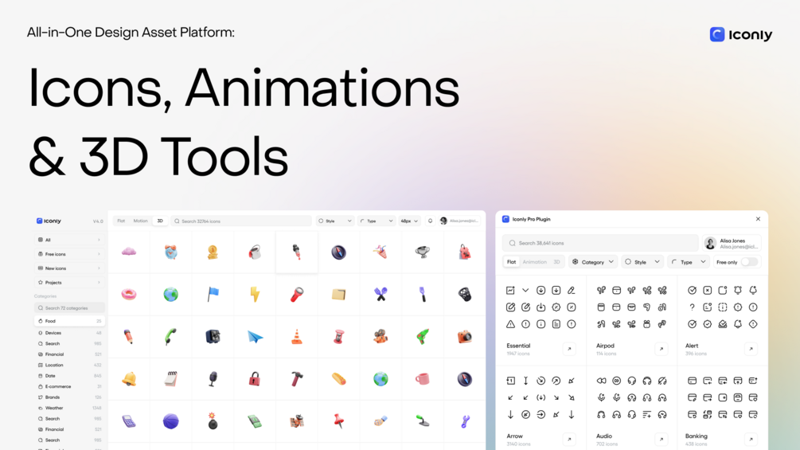Screen dimensions: 800x450
Task: Open the Style dropdown in Iconly web app
Action: coord(334,221)
